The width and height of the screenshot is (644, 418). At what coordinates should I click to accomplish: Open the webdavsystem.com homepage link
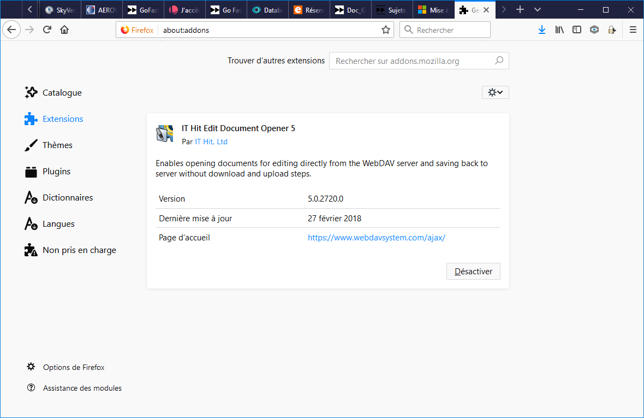(x=377, y=238)
